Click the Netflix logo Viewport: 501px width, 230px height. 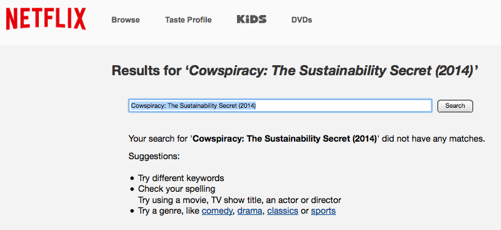[46, 19]
